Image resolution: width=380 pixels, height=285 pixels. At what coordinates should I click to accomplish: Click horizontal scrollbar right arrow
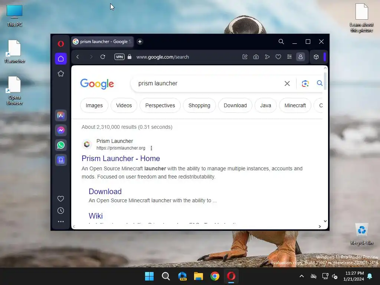point(320,226)
